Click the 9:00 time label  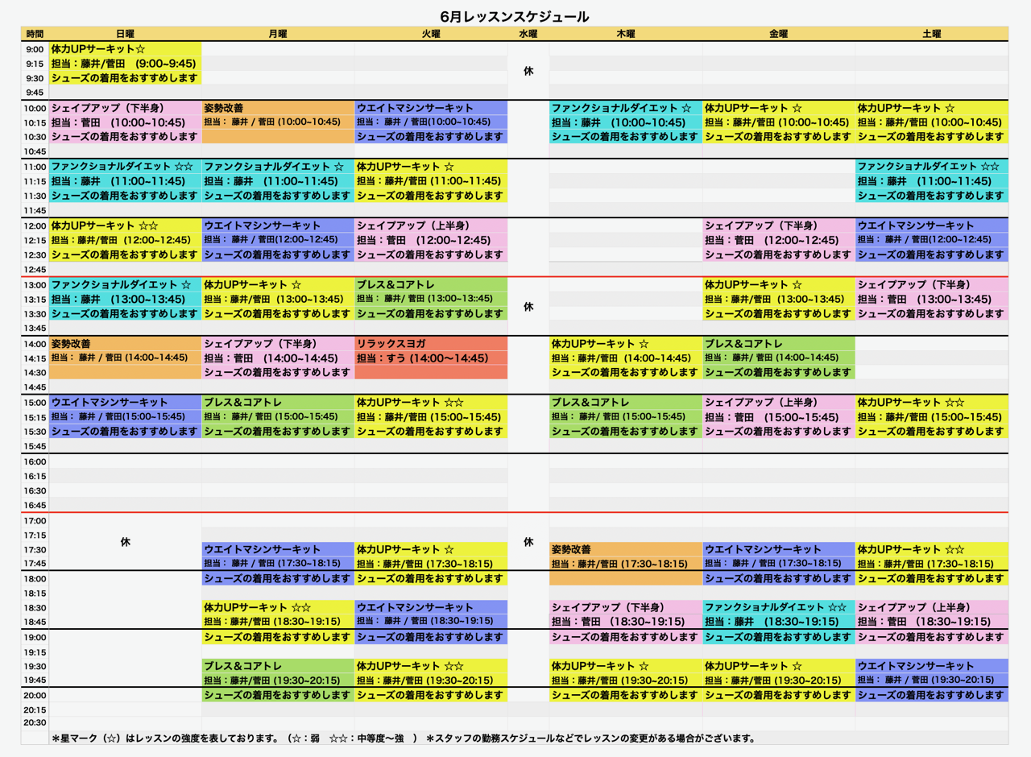(x=35, y=49)
